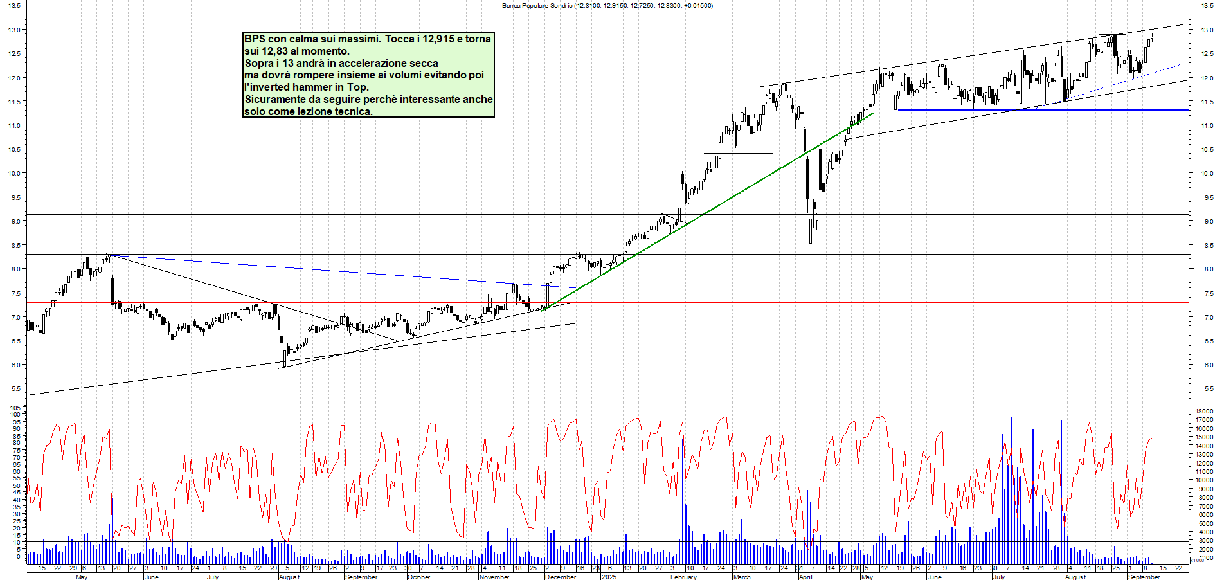The height and width of the screenshot is (580, 1215).
Task: Click volume scale value "18000"
Action: tap(1204, 411)
